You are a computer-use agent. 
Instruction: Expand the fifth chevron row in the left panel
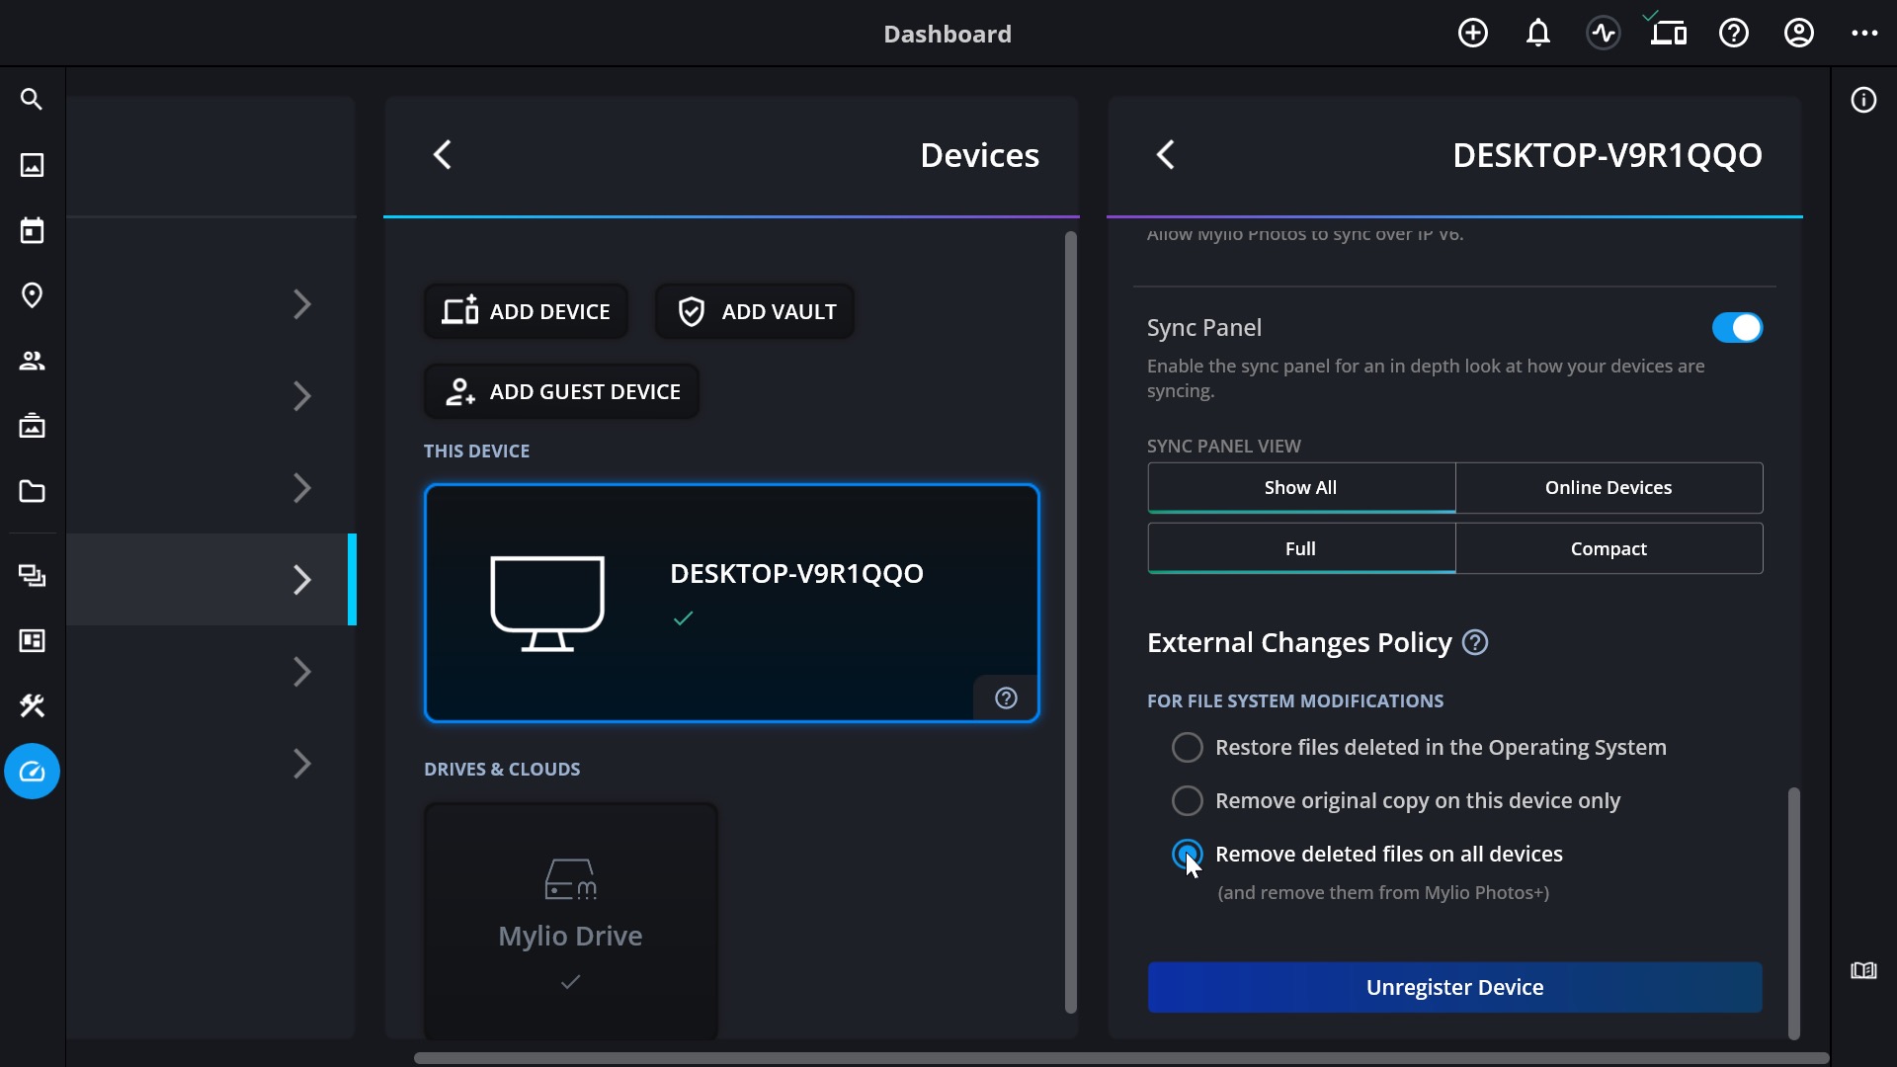coord(302,672)
